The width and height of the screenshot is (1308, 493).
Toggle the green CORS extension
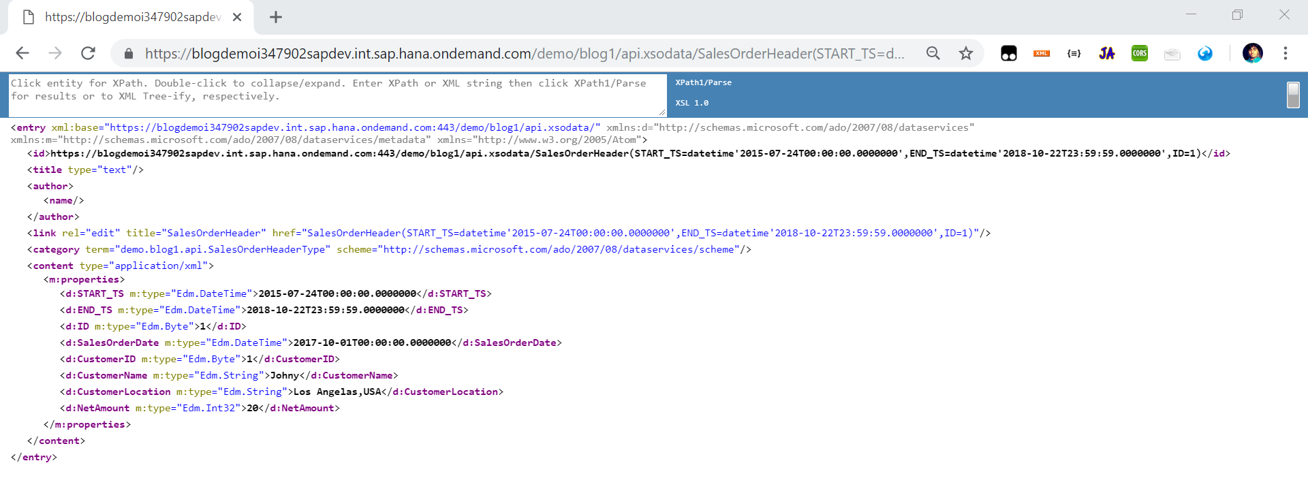point(1139,53)
